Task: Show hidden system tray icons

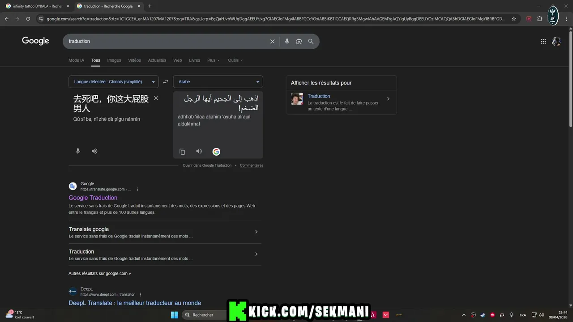Action: pos(463,315)
